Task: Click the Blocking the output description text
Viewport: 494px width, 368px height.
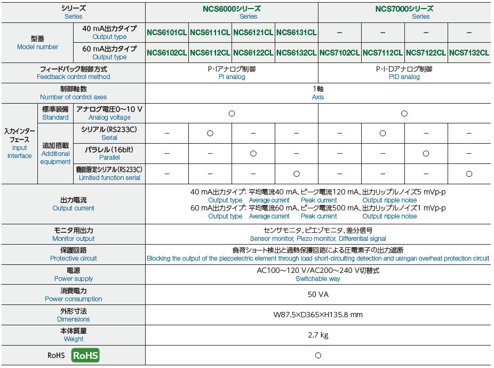Action: (318, 259)
